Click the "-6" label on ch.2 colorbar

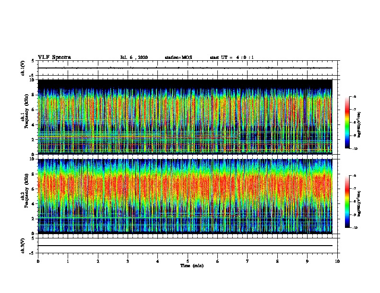[354, 176]
